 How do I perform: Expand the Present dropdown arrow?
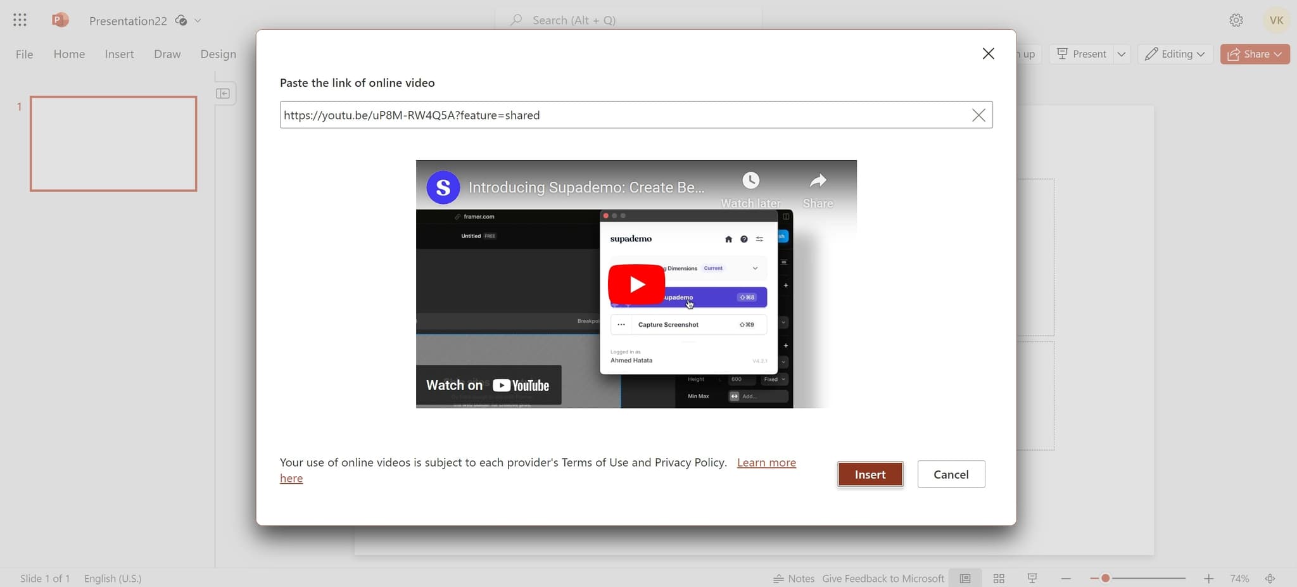point(1122,54)
